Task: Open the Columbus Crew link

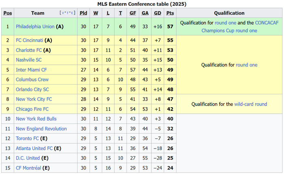Action: (x=32, y=80)
